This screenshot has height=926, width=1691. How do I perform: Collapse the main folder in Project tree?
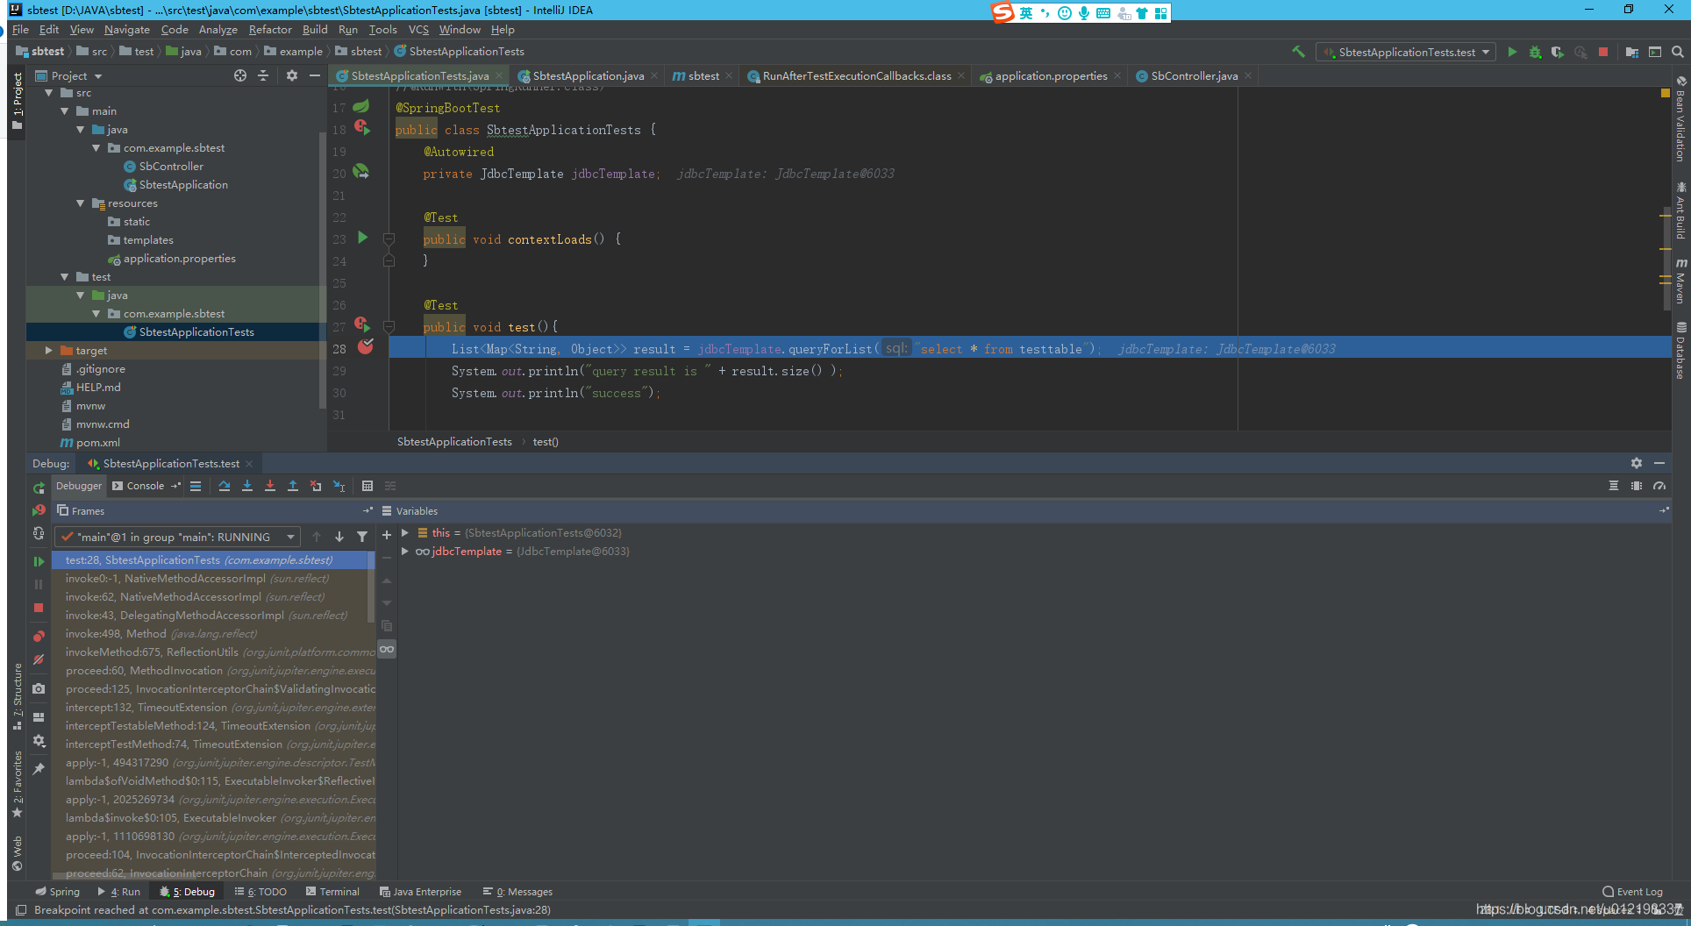[x=65, y=111]
